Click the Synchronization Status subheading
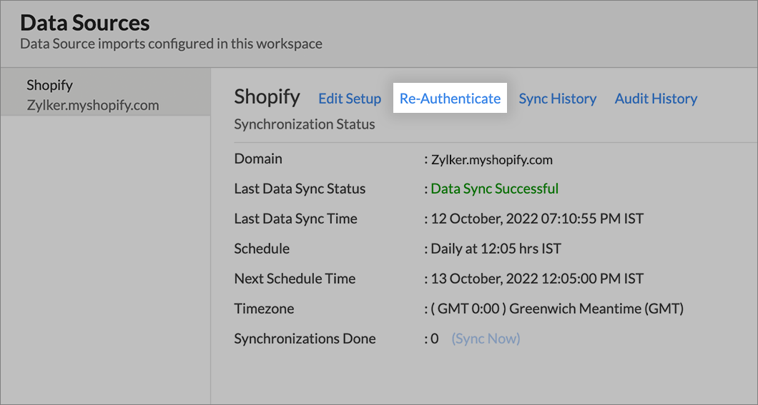Image resolution: width=758 pixels, height=405 pixels. [305, 124]
